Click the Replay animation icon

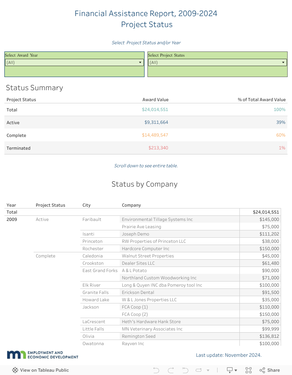pos(185,370)
